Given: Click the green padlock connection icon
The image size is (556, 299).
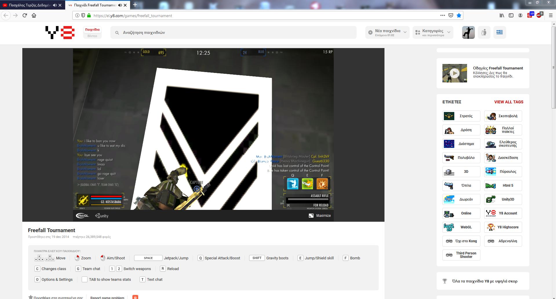Looking at the screenshot, I should (x=89, y=16).
